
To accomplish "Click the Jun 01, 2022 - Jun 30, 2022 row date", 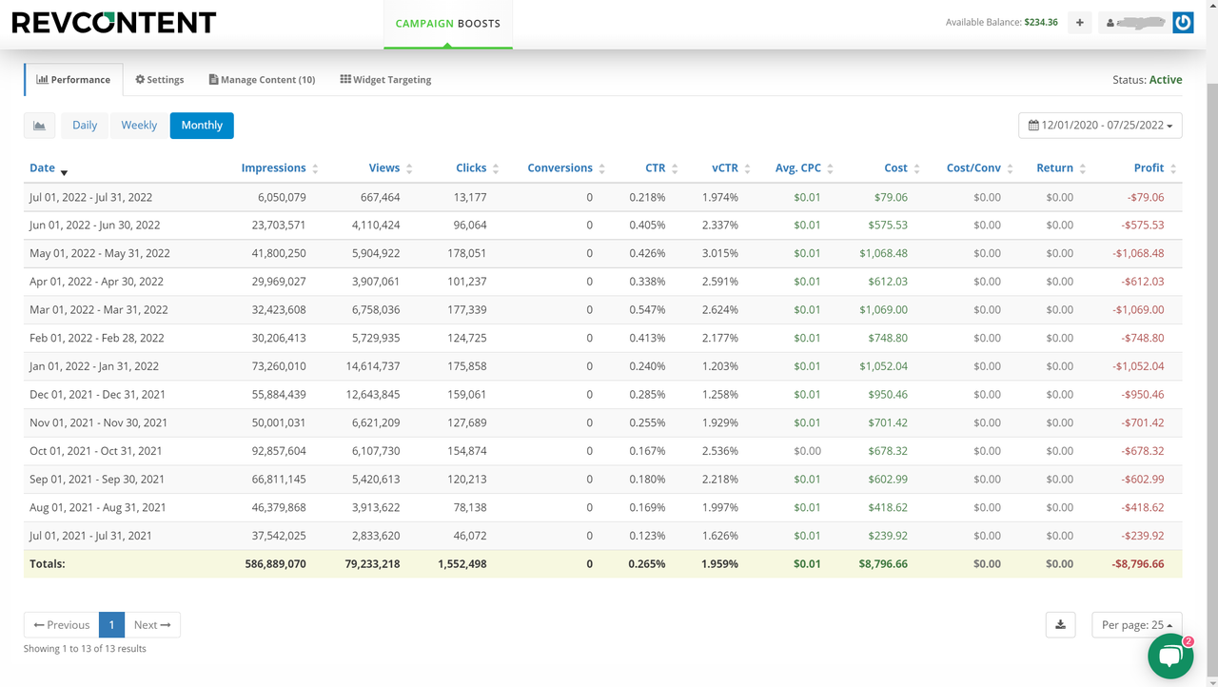I will pyautogui.click(x=95, y=226).
